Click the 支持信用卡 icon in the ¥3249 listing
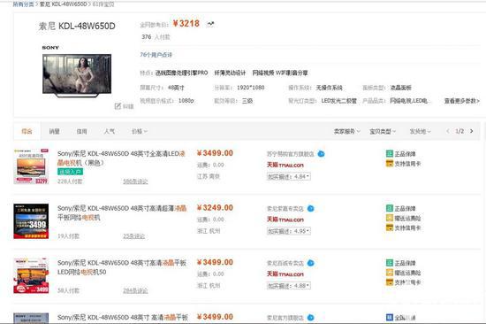The image size is (486, 324). [390, 228]
